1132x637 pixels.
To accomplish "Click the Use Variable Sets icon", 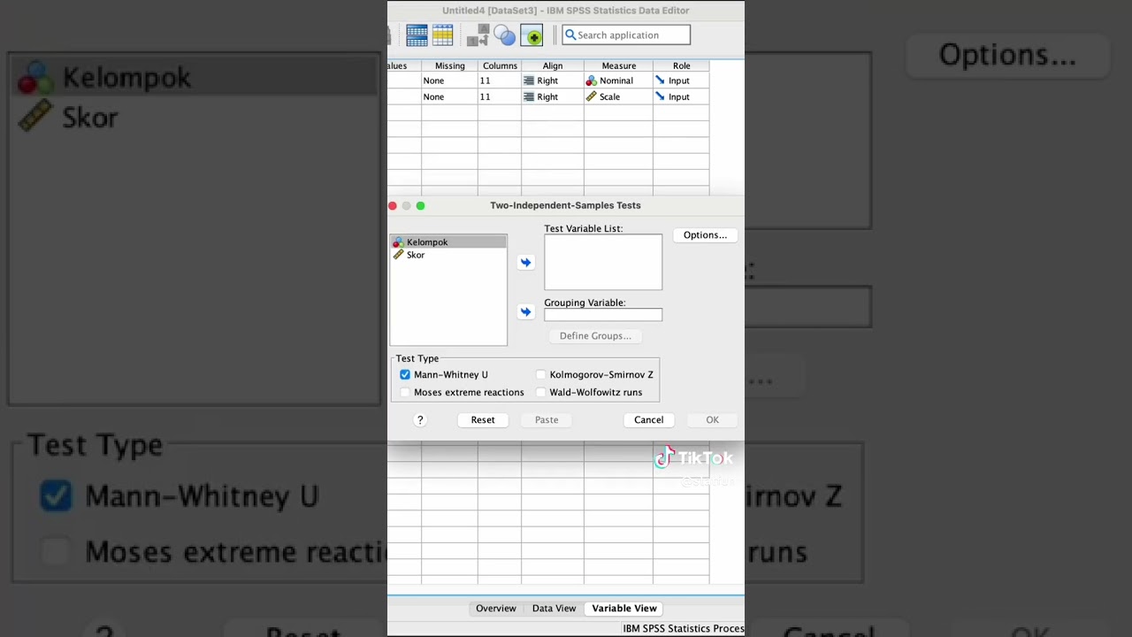I will (505, 35).
